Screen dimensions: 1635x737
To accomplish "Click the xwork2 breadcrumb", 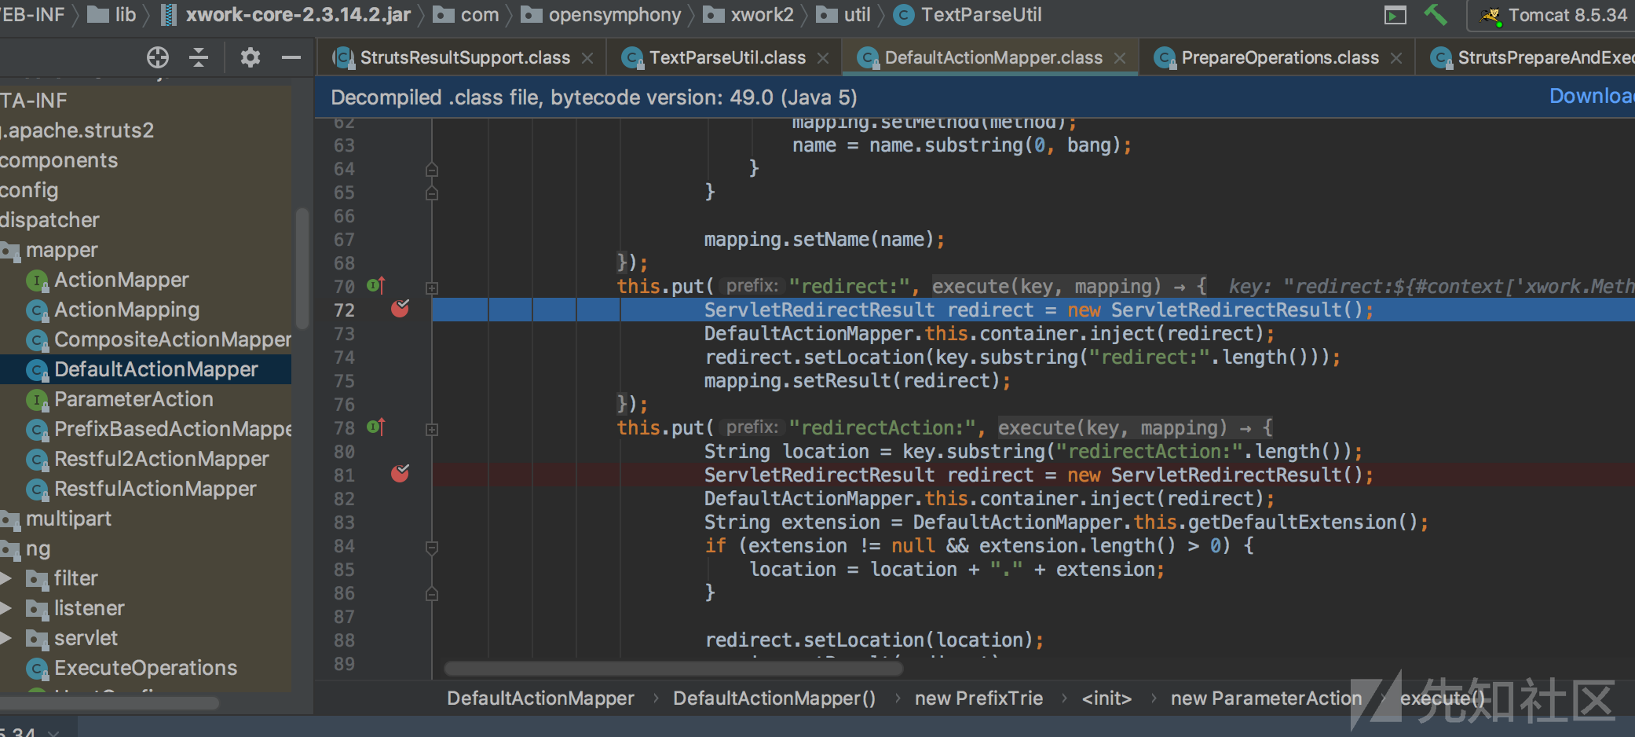I will (x=748, y=15).
